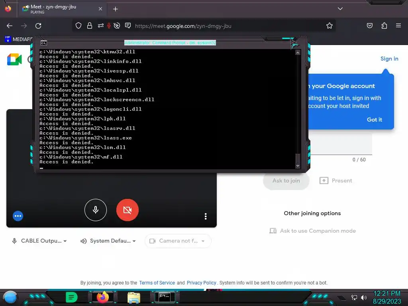Image resolution: width=408 pixels, height=306 pixels.
Task: Open a new browser tab
Action: pyautogui.click(x=115, y=9)
